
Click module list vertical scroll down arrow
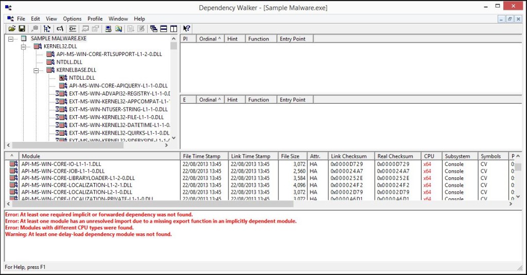518,197
